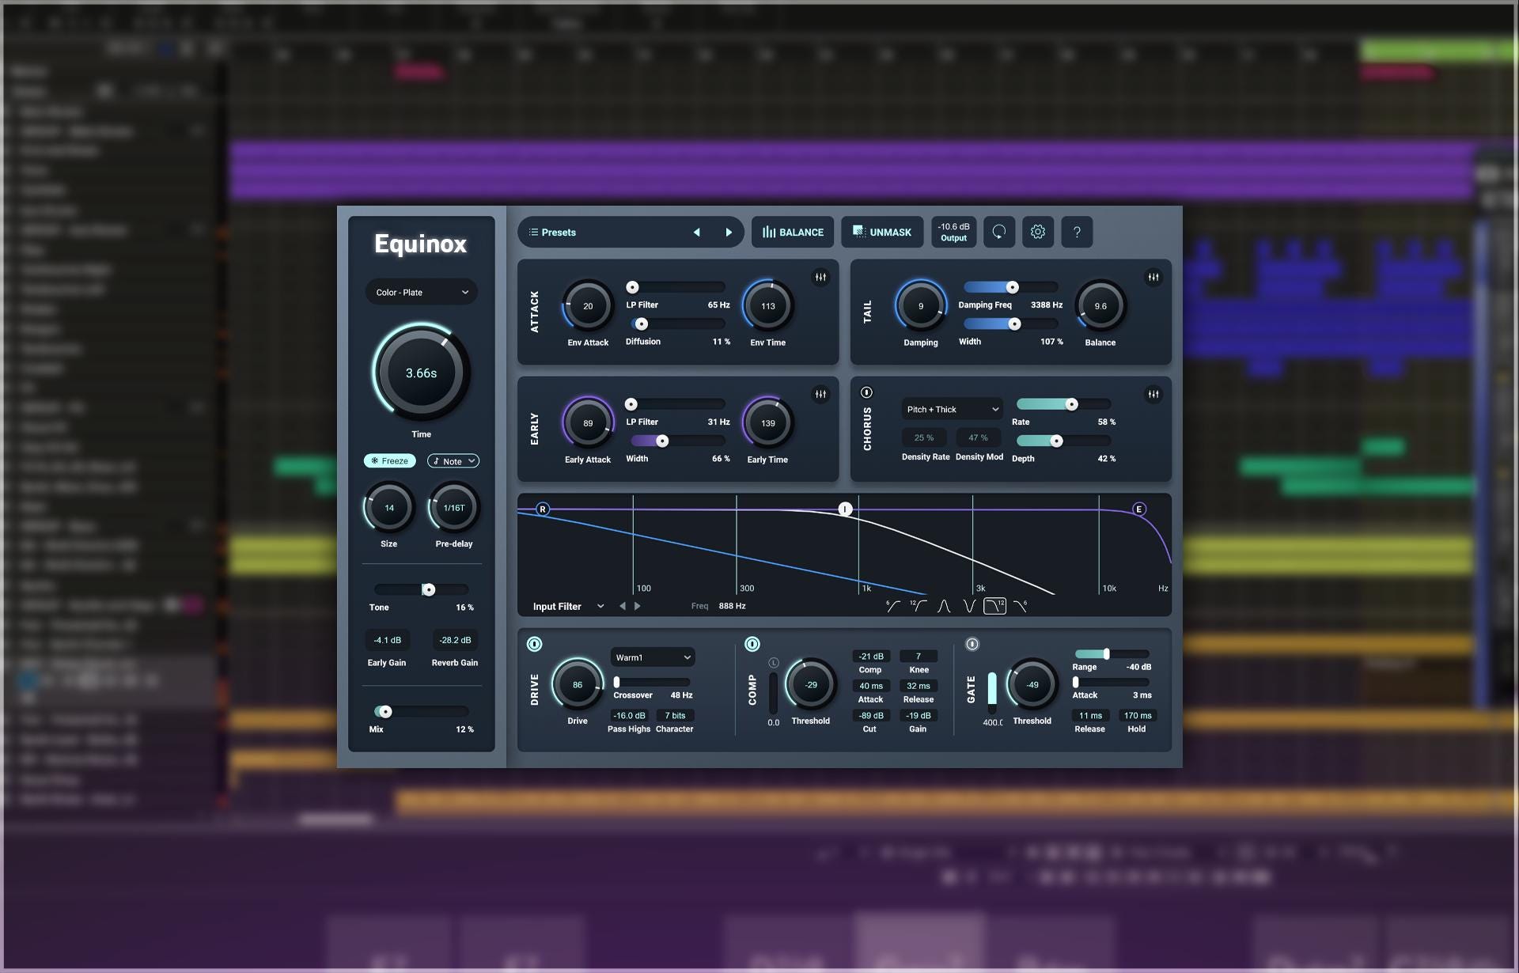Go to next preset with right arrow
The image size is (1519, 973).
pyautogui.click(x=729, y=232)
